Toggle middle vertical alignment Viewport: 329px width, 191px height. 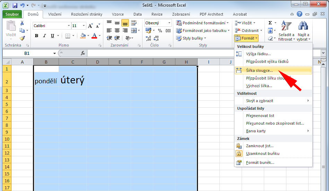click(117, 23)
